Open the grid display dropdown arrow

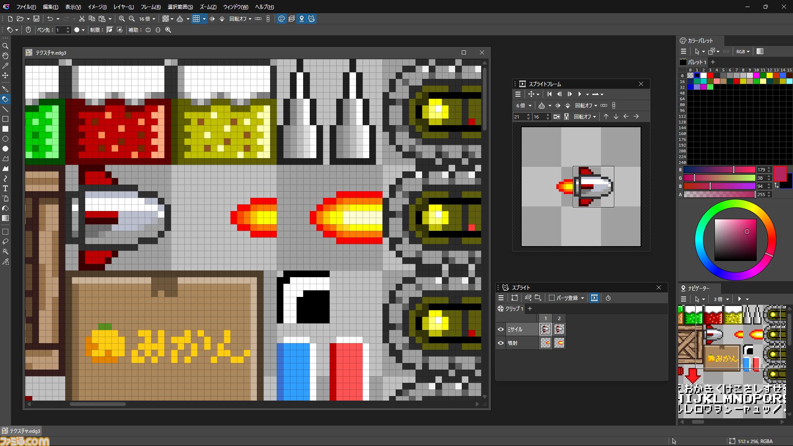tap(204, 19)
